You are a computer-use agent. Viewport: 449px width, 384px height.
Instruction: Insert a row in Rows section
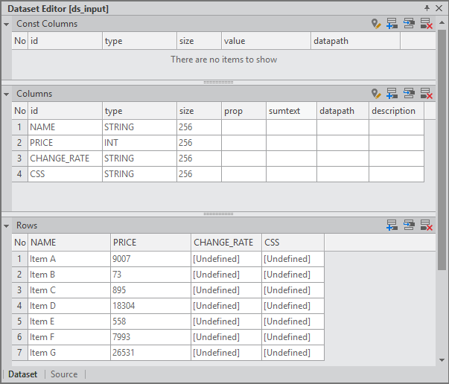pyautogui.click(x=409, y=225)
